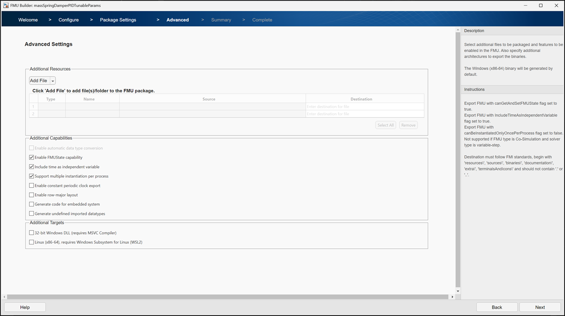Check Generate code for embedded system
The image size is (565, 316).
tap(31, 204)
